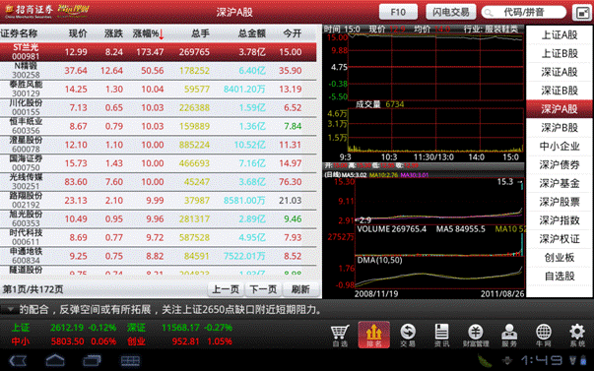Collapse the news ticker arrow at left

[10, 309]
